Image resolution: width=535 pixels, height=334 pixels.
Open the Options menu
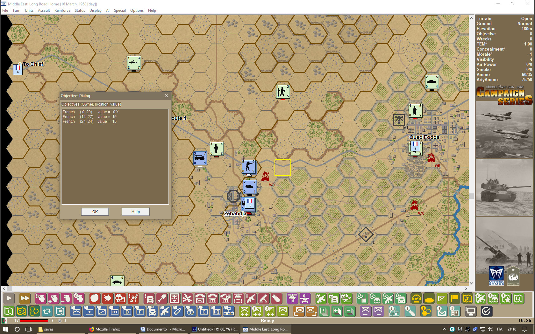coord(137,10)
